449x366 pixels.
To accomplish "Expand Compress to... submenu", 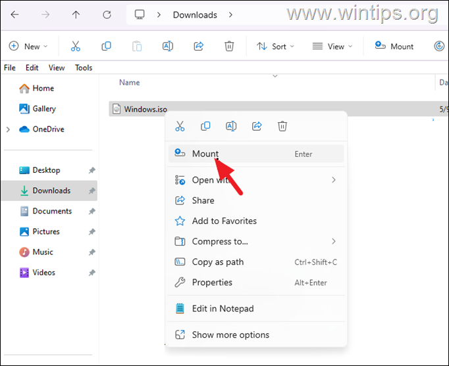I will click(256, 241).
